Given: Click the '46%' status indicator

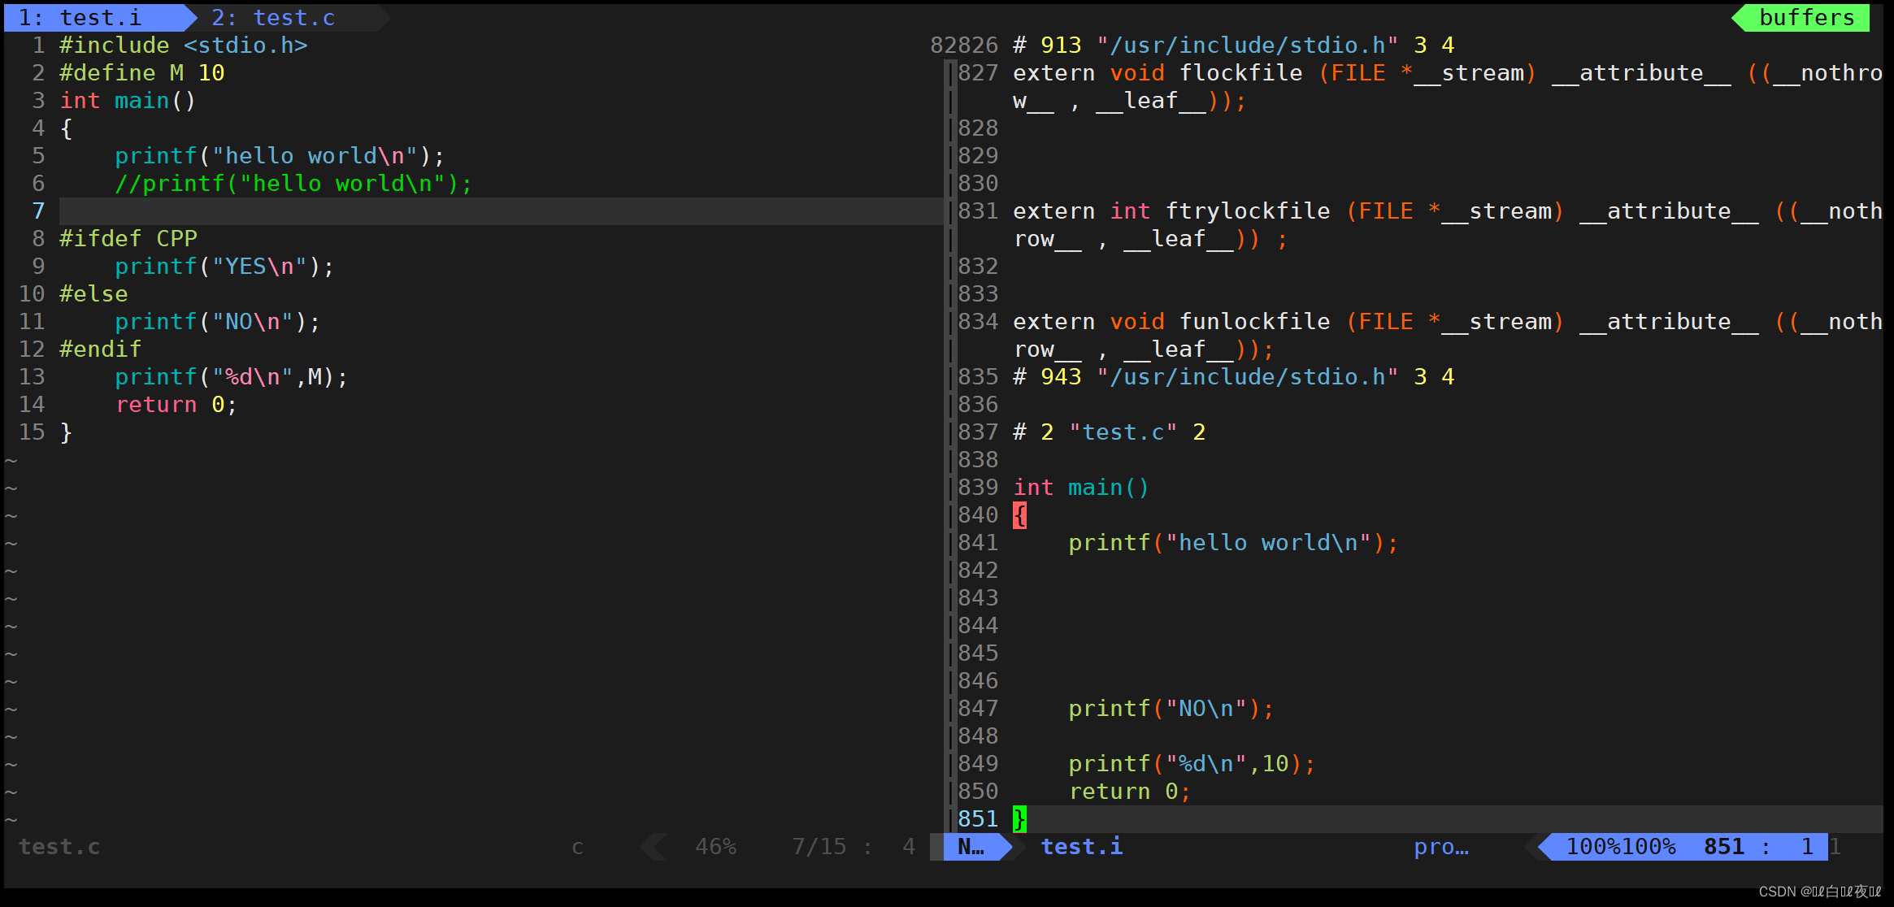Looking at the screenshot, I should click(x=715, y=847).
